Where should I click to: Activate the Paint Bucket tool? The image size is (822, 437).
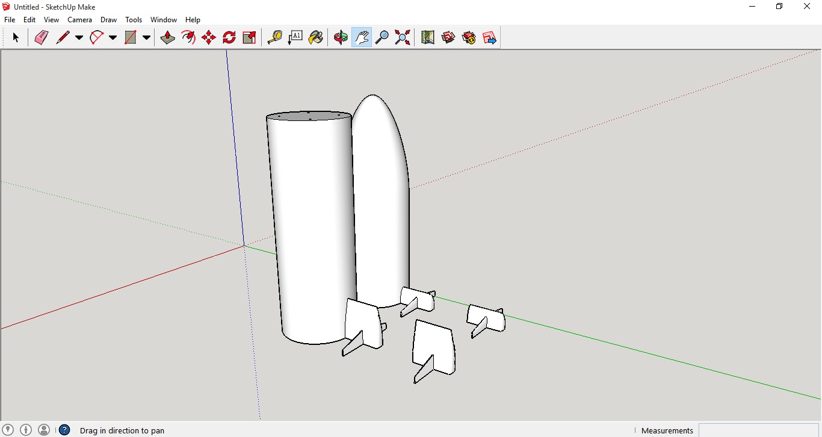[x=316, y=38]
